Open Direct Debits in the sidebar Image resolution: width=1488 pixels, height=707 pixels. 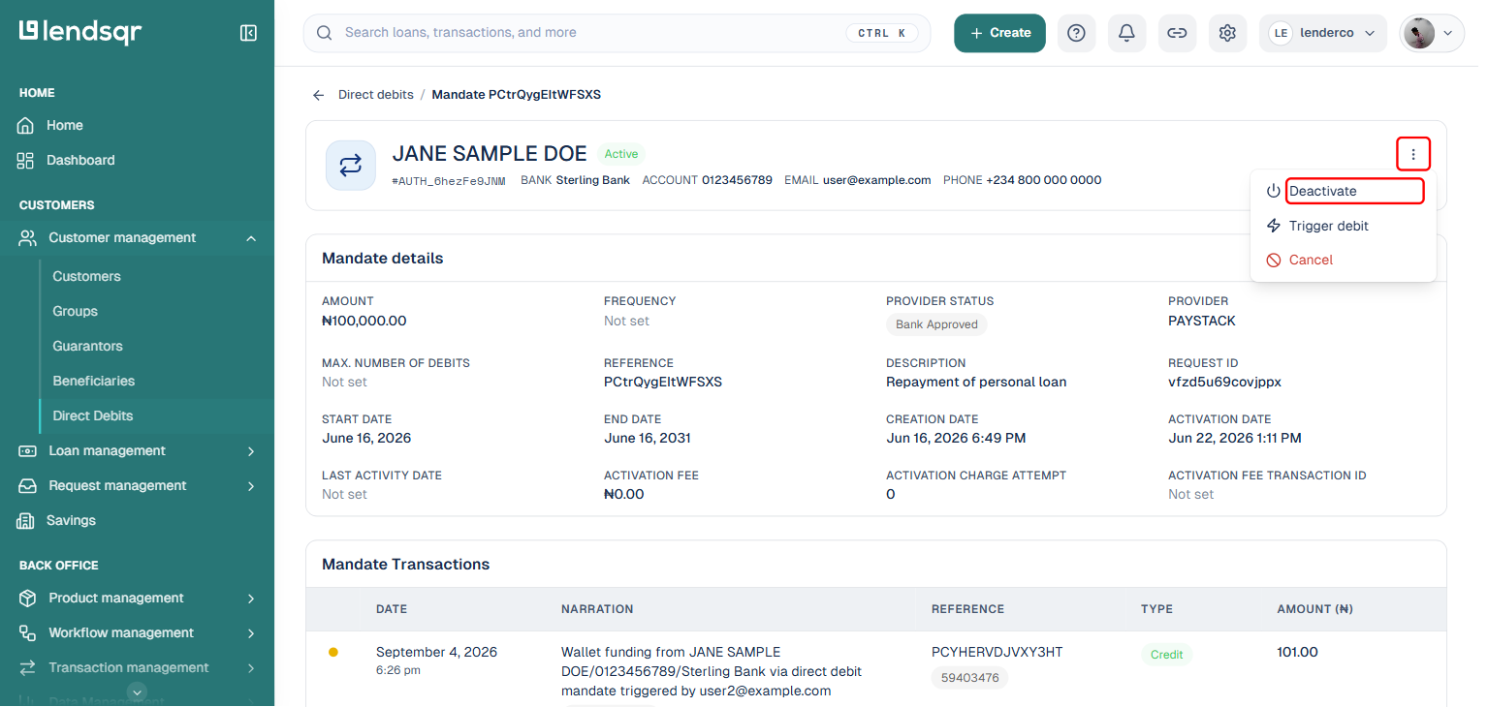point(93,415)
